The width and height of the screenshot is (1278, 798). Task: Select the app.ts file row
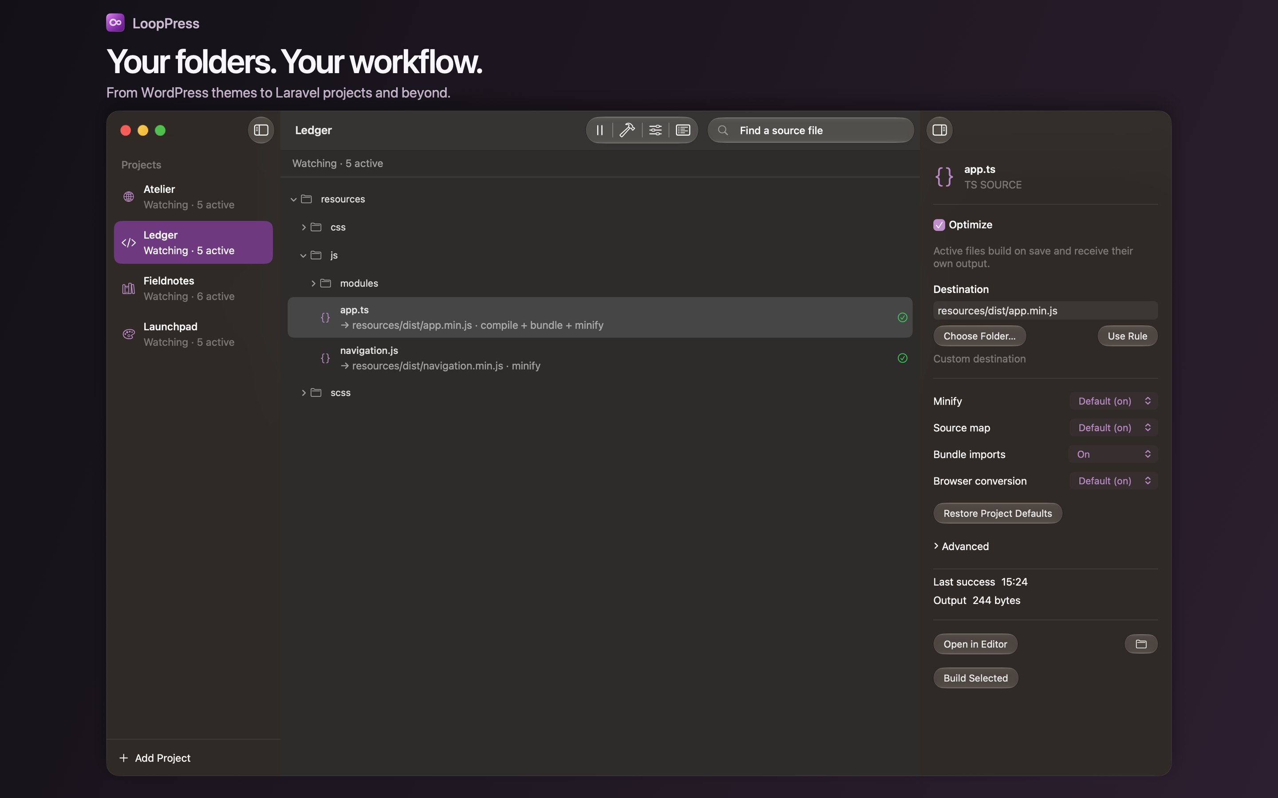pyautogui.click(x=600, y=318)
